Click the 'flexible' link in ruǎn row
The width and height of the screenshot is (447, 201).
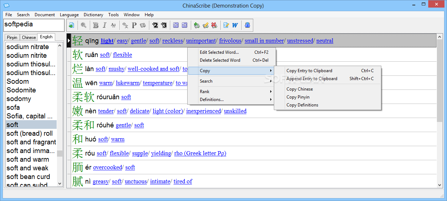122,55
